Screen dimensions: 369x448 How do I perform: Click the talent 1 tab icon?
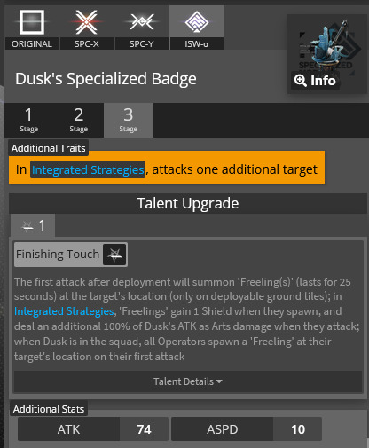click(27, 226)
